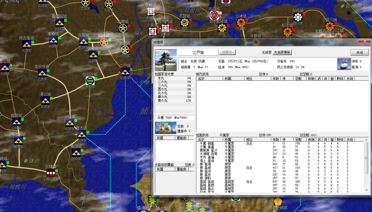Select 赤塚城 castle crest on map
The width and height of the screenshot is (372, 212).
(x=84, y=42)
